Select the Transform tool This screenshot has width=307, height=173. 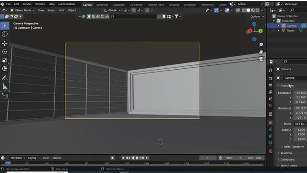[5, 69]
